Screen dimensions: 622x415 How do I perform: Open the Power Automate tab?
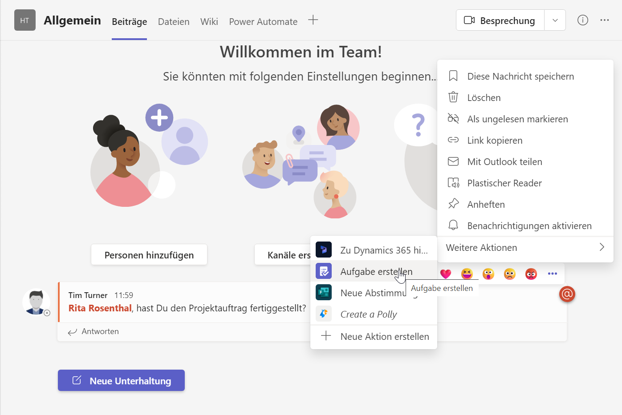coord(263,22)
